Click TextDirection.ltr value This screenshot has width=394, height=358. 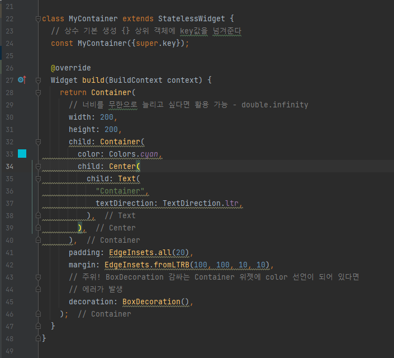200,203
